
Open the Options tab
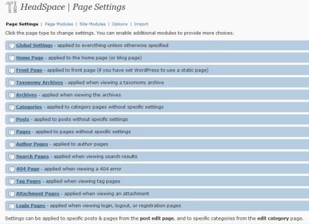coord(120,24)
